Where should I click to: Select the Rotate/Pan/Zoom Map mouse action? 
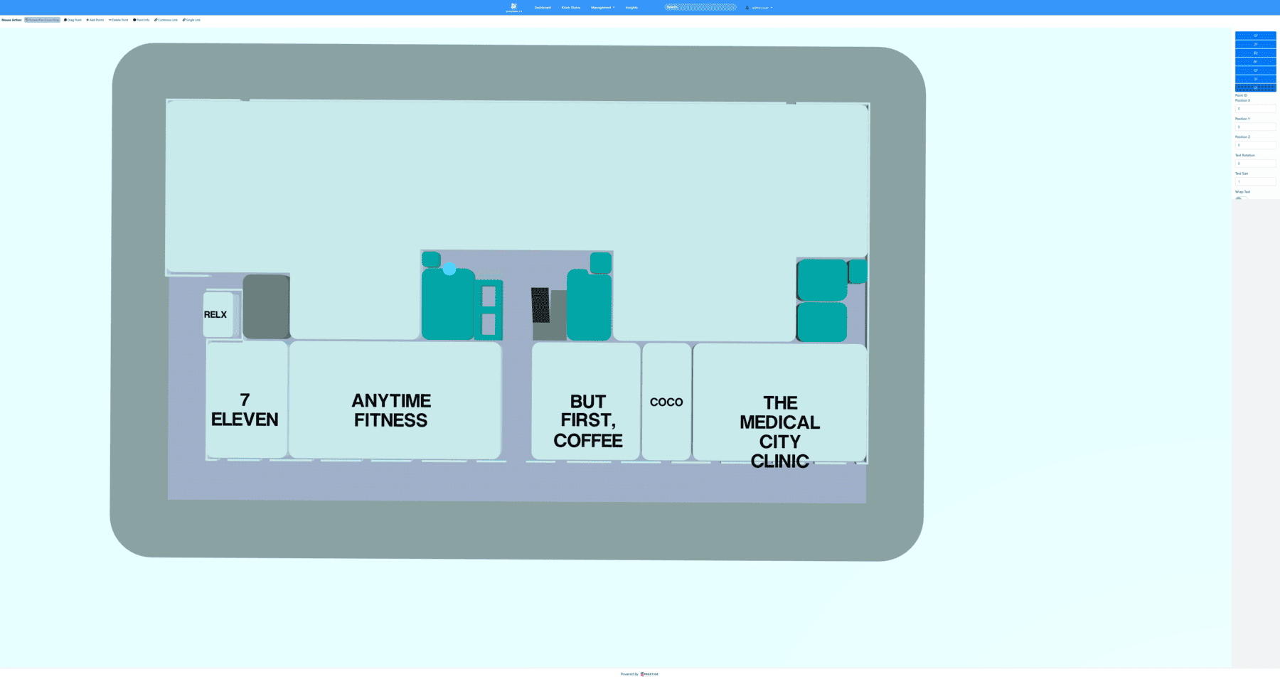[42, 20]
